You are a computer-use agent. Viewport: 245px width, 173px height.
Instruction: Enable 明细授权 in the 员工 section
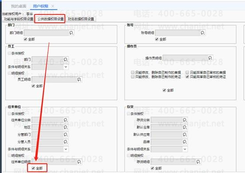[x=9, y=73]
